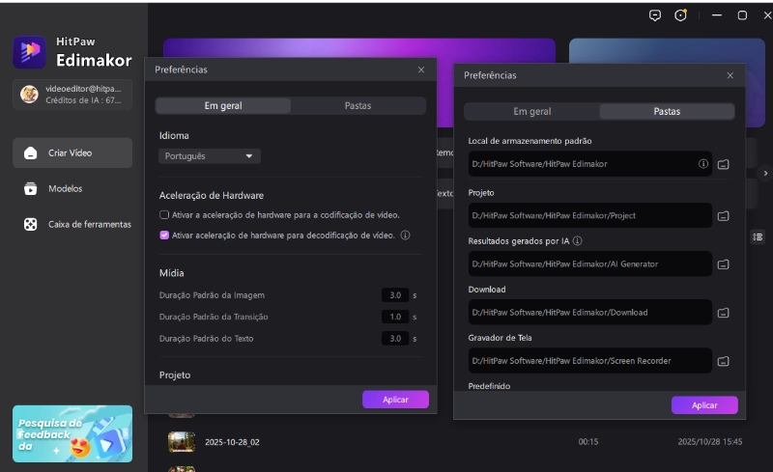
Task: Open the 2025-10-28_02 project thumbnail
Action: click(x=182, y=441)
